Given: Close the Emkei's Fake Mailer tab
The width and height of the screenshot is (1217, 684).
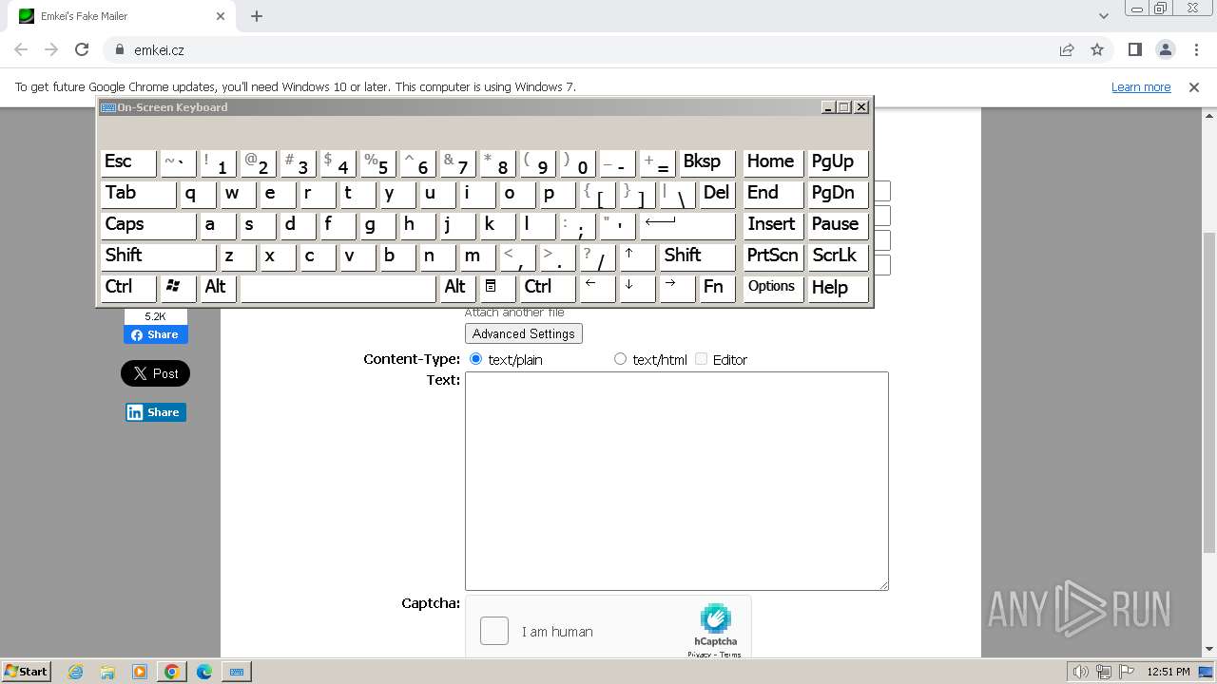Looking at the screenshot, I should click(x=221, y=16).
